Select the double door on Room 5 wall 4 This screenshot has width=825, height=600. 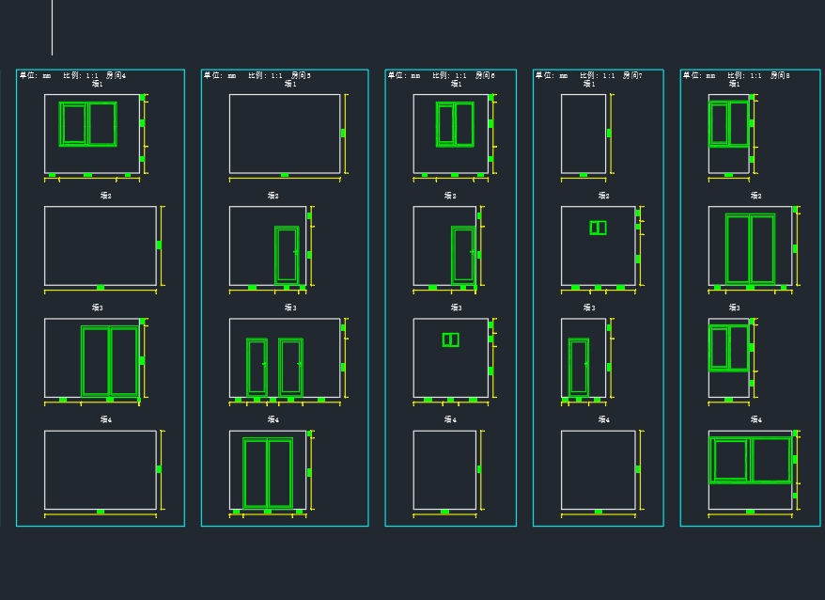click(x=268, y=473)
